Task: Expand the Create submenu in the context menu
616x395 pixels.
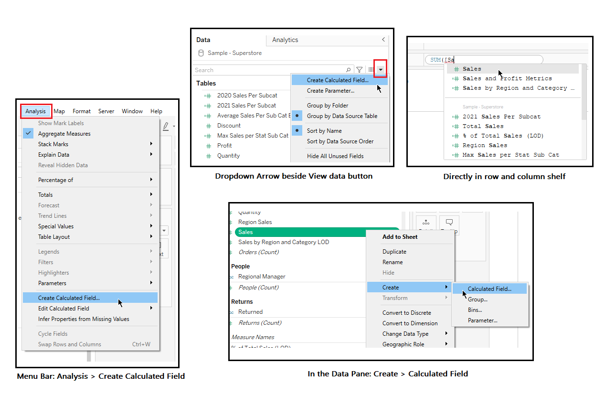Action: click(x=391, y=287)
